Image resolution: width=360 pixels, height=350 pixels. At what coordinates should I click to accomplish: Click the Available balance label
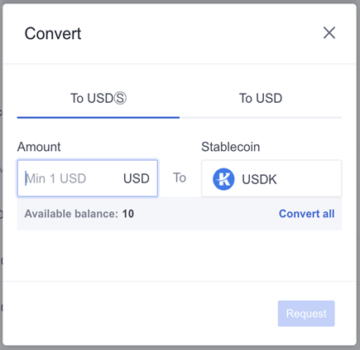(71, 214)
